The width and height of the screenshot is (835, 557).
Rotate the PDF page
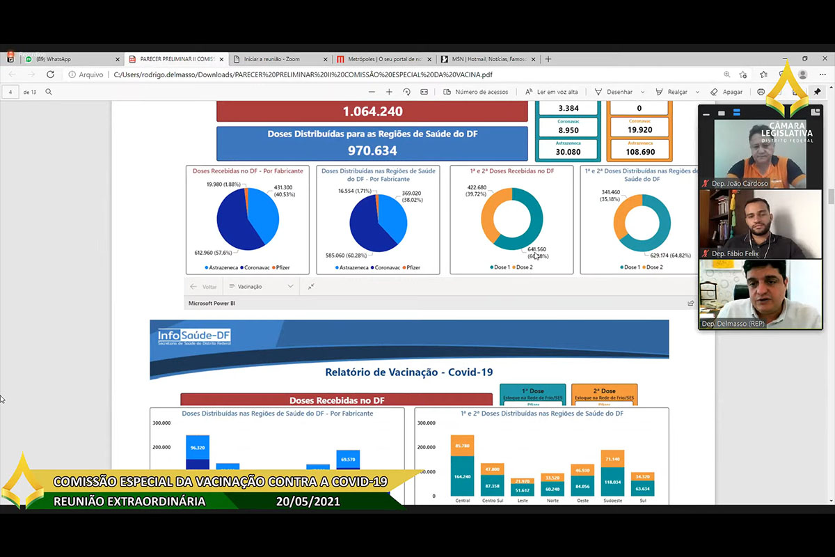click(407, 92)
